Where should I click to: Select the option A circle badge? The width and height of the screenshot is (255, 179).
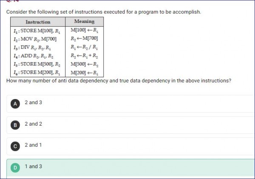click(x=15, y=103)
